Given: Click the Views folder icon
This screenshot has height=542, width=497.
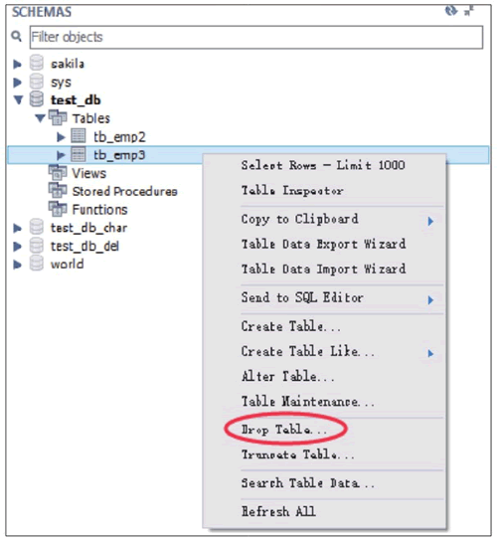Looking at the screenshot, I should point(58,172).
